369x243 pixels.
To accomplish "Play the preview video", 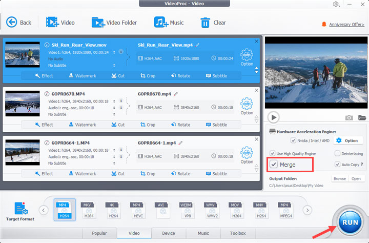I will [274, 117].
